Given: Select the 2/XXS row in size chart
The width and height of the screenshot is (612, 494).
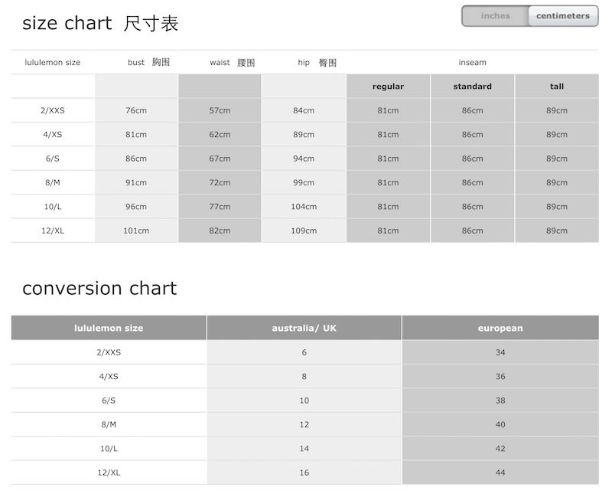Looking at the screenshot, I should click(x=53, y=110).
